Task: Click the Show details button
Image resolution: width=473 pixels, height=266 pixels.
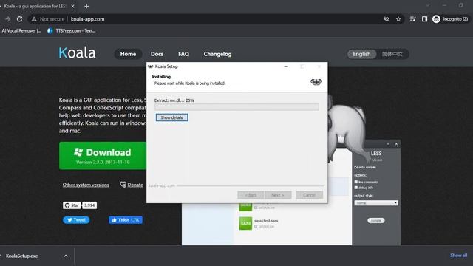Action: pos(171,117)
